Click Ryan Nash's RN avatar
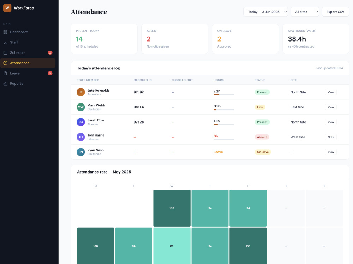This screenshot has height=264, width=353. (x=80, y=152)
